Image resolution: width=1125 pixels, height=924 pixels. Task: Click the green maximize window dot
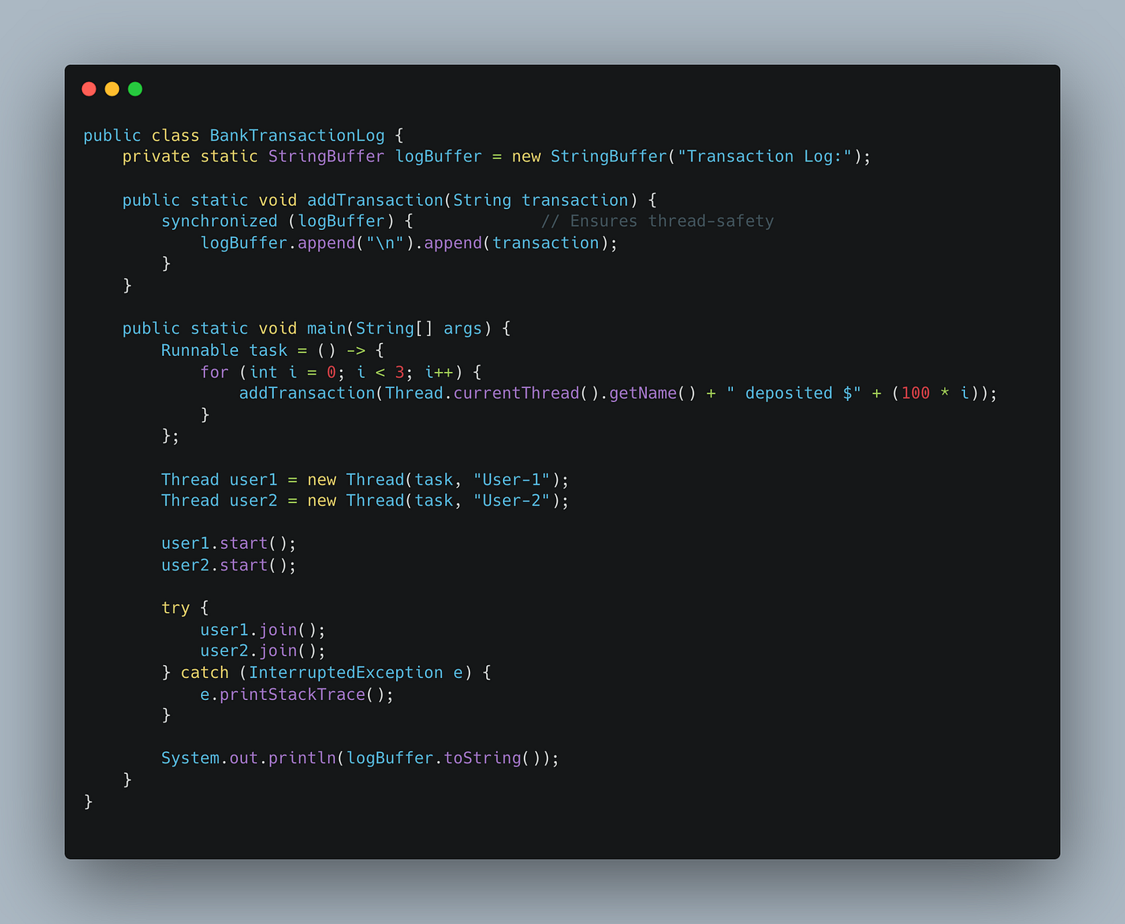click(x=135, y=89)
